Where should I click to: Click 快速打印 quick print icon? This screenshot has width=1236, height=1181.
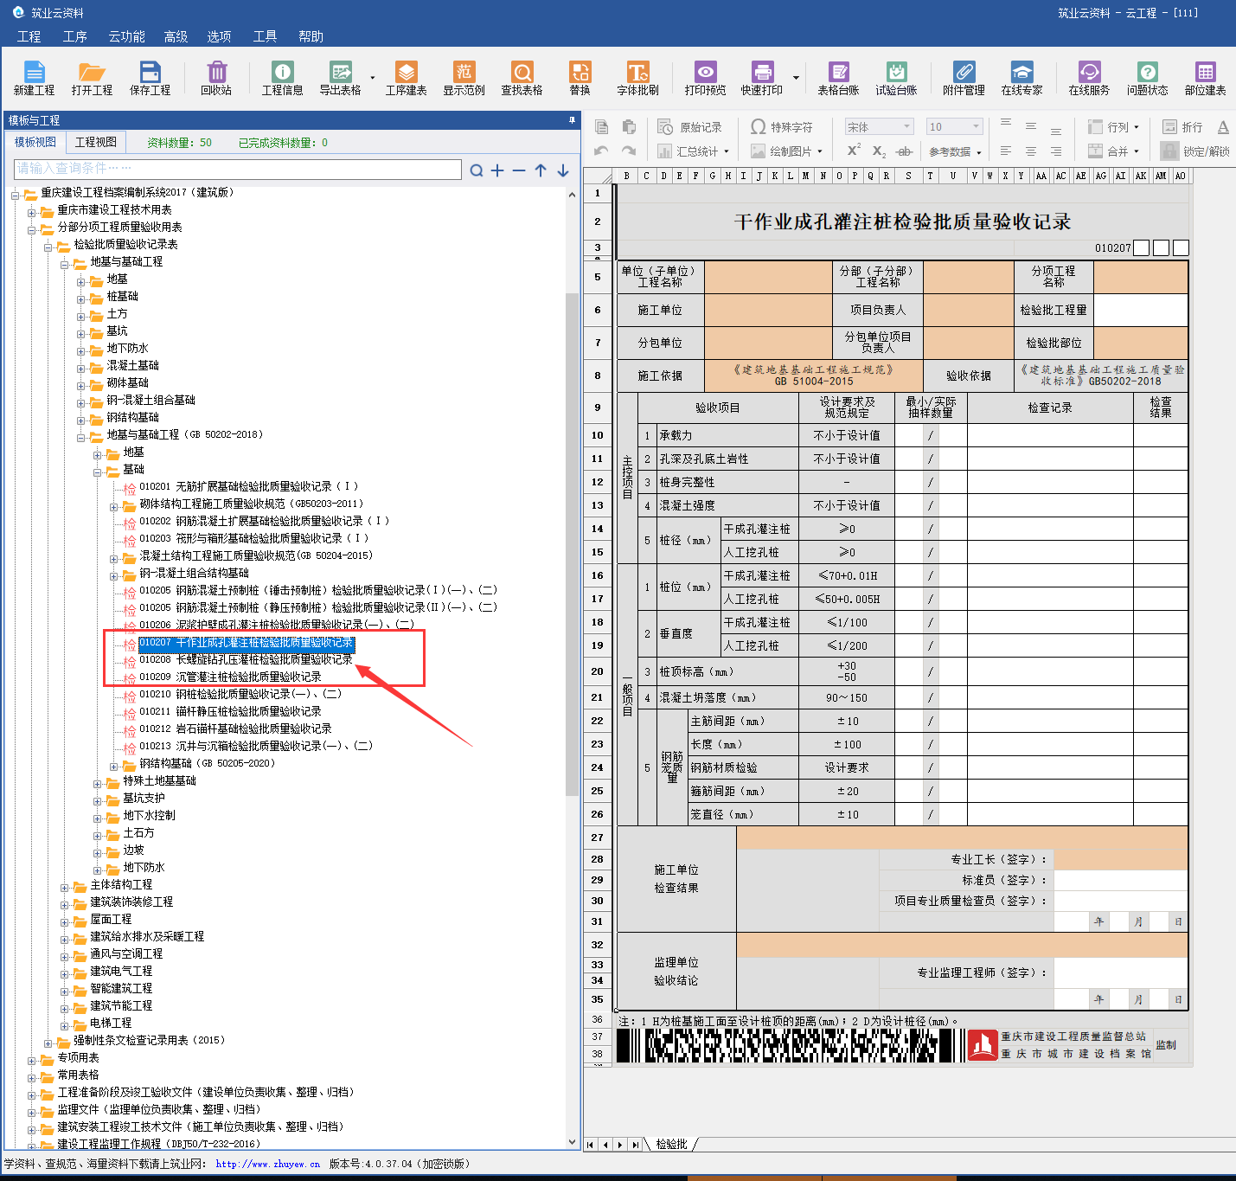(761, 78)
